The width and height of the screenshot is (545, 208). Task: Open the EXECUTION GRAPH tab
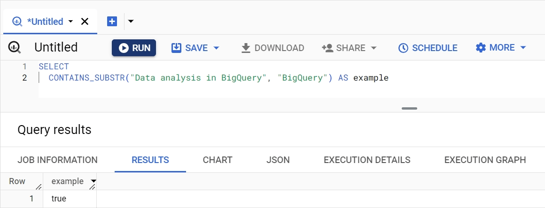485,160
